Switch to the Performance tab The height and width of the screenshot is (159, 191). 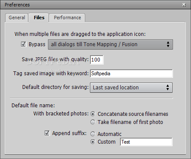coord(67,18)
